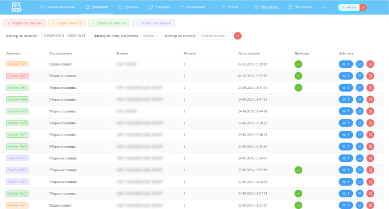The width and height of the screenshot is (389, 209).
Task: Clear filters with red X icon
Action: pyautogui.click(x=238, y=36)
